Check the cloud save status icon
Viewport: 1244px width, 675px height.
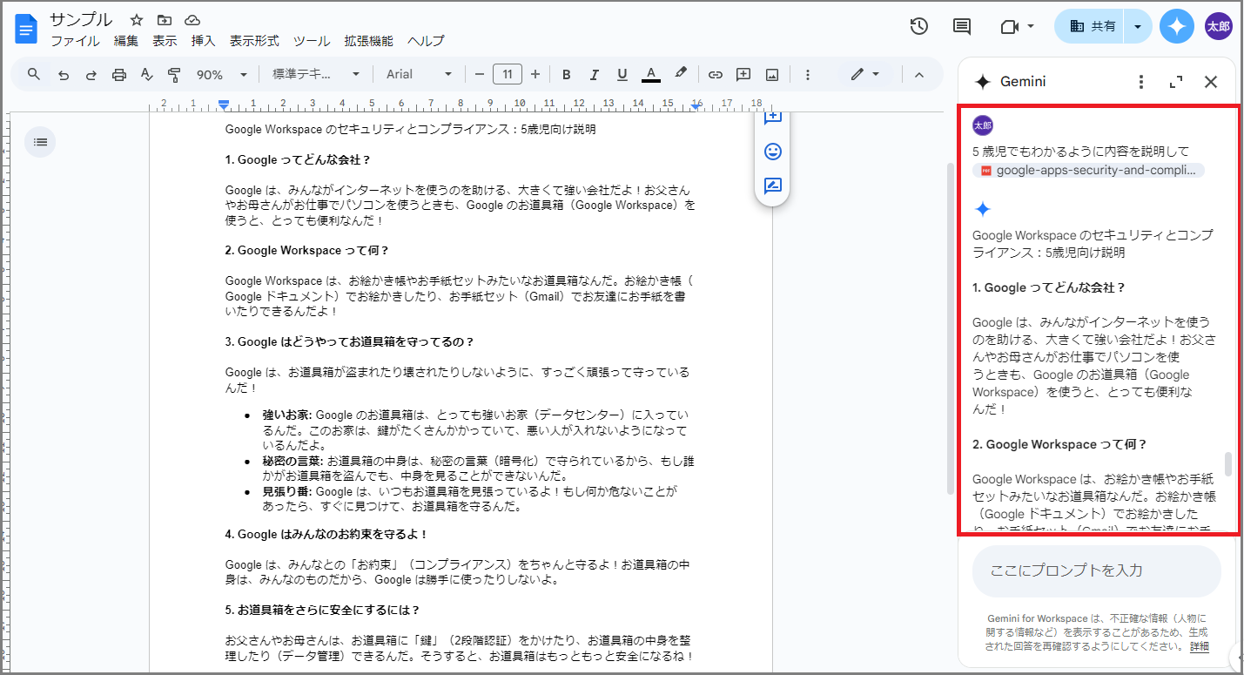(x=192, y=20)
